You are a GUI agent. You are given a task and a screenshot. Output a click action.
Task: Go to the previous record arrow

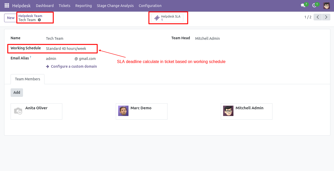pos(318,17)
